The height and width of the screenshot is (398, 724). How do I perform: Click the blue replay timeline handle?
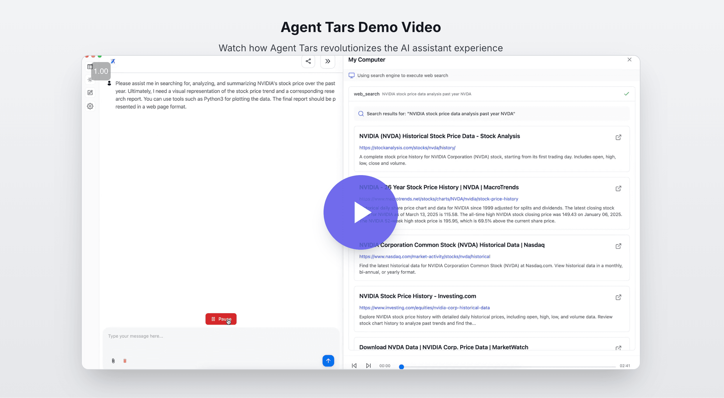pyautogui.click(x=401, y=367)
